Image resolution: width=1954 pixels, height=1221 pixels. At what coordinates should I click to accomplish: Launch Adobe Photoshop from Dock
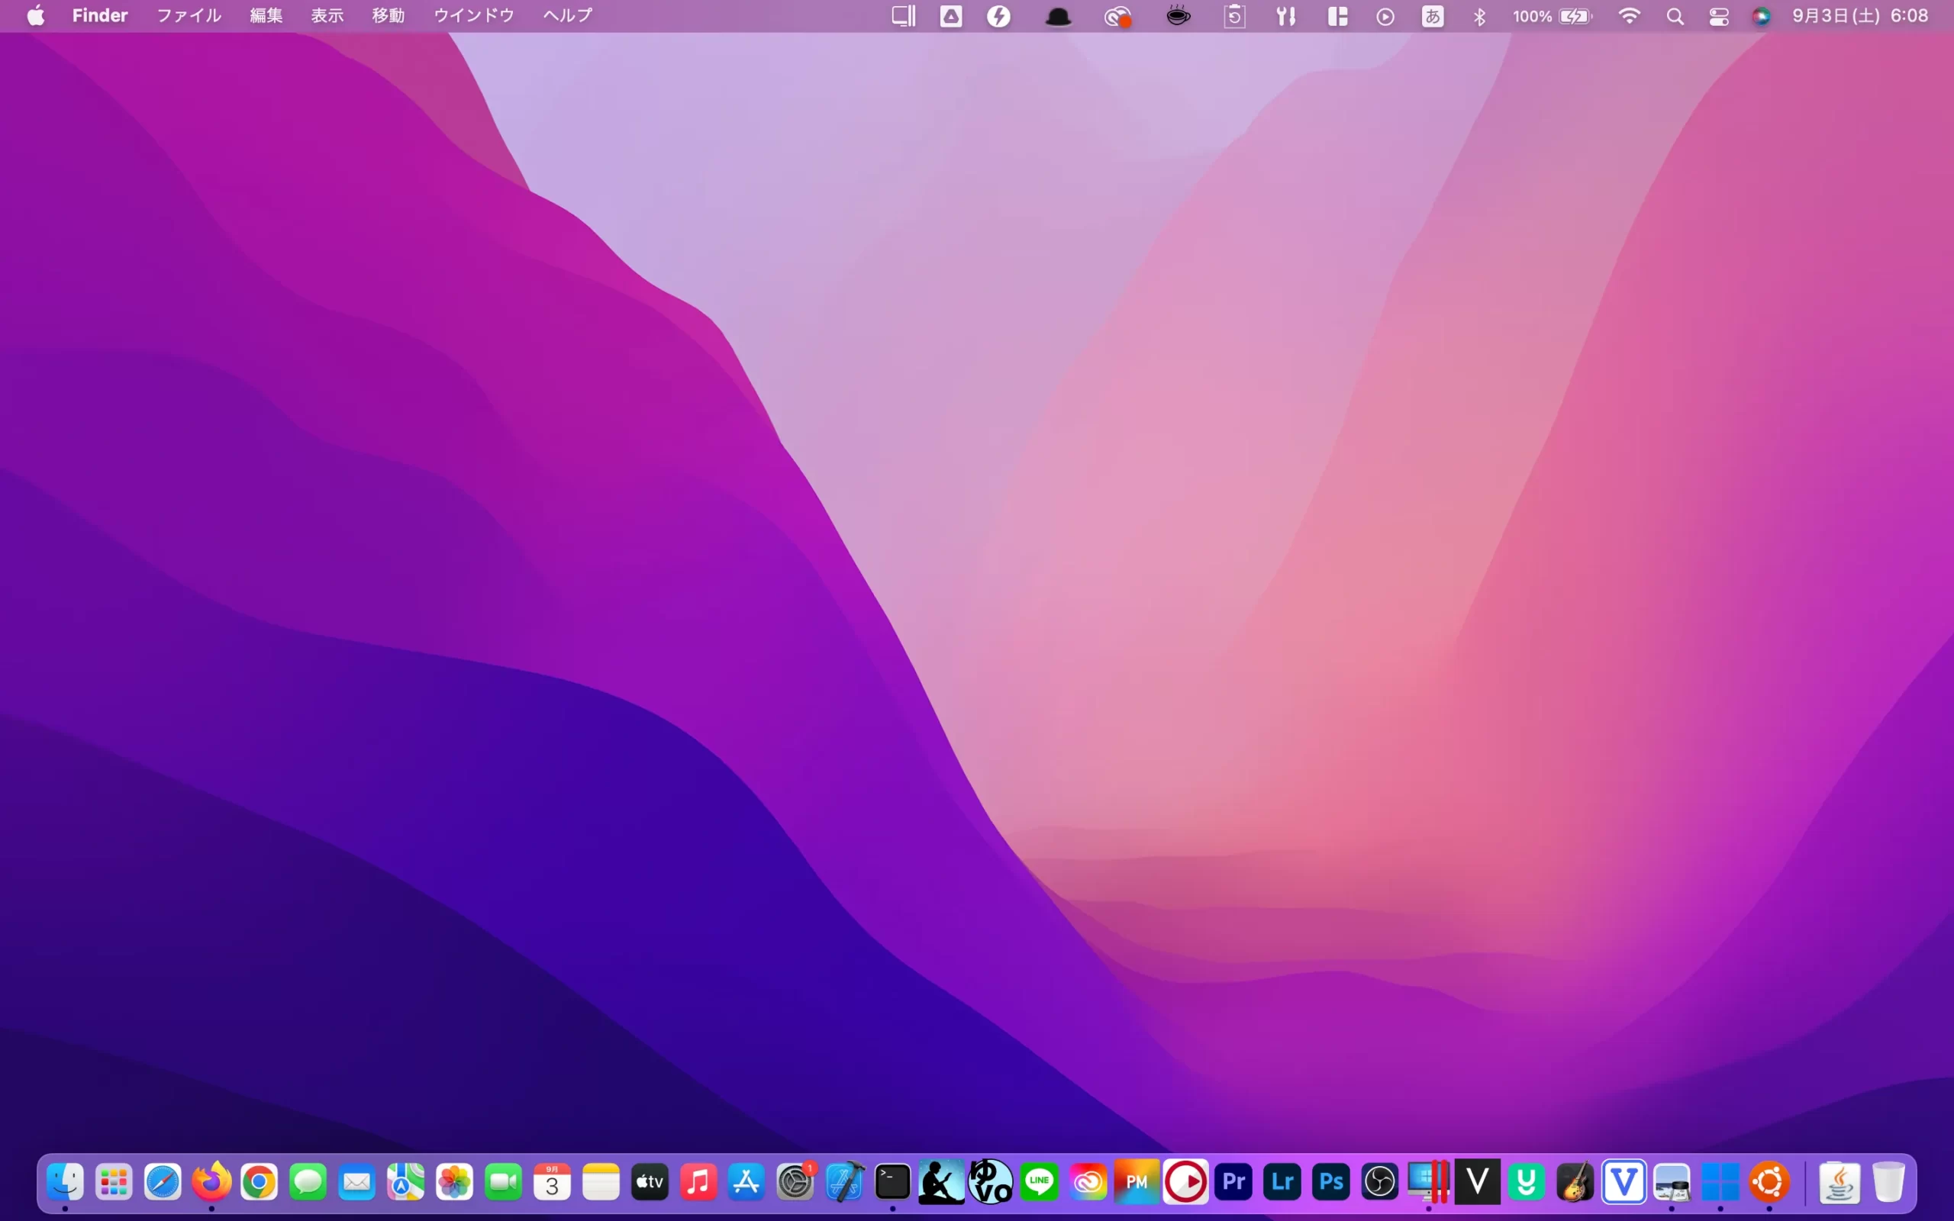(1331, 1182)
